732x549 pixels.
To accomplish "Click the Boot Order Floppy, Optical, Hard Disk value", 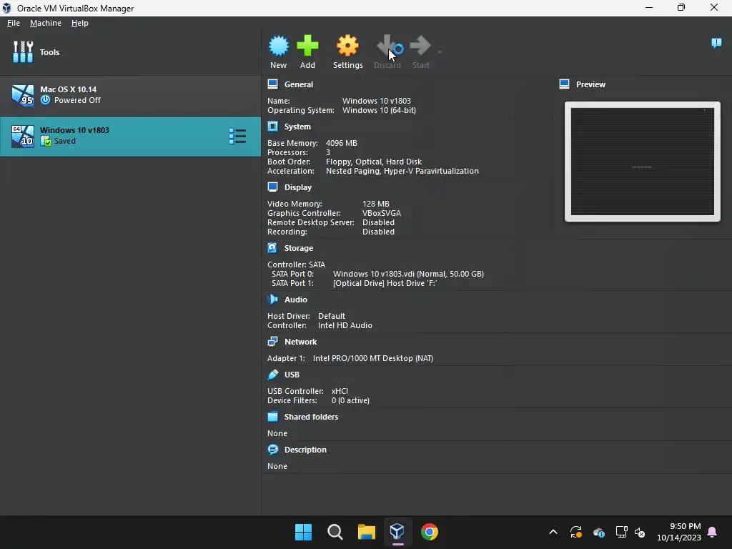I will [373, 162].
